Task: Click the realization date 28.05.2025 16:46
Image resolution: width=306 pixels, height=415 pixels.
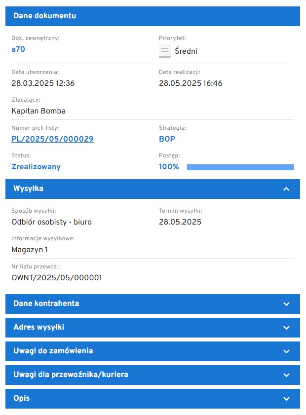Action: tap(191, 83)
